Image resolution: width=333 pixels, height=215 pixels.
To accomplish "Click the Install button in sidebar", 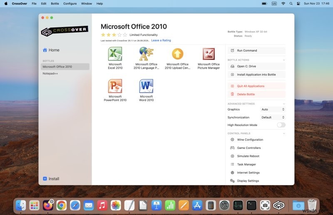I will coord(51,179).
